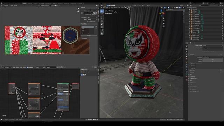Click the Blender logo menu

click(x=1, y=3)
